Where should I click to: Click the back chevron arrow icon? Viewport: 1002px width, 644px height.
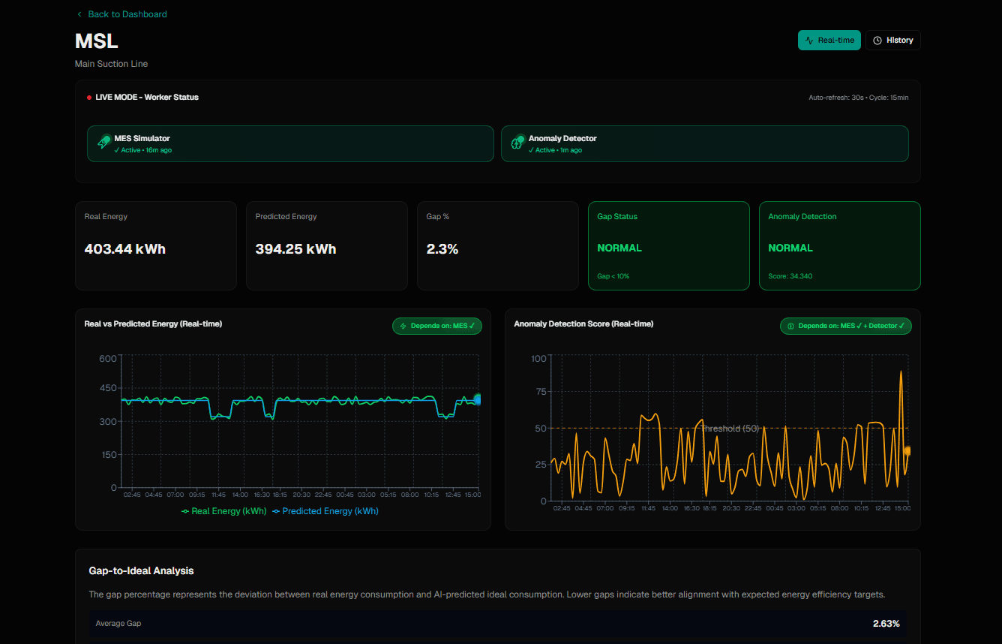[x=79, y=14]
